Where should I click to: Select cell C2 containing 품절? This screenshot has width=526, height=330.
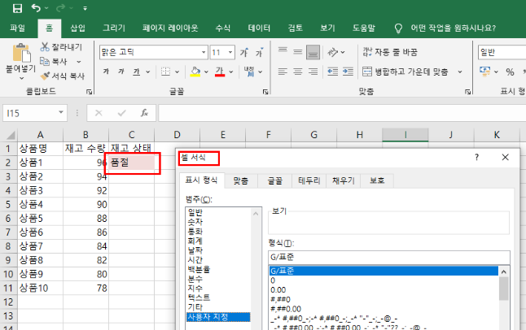[132, 163]
